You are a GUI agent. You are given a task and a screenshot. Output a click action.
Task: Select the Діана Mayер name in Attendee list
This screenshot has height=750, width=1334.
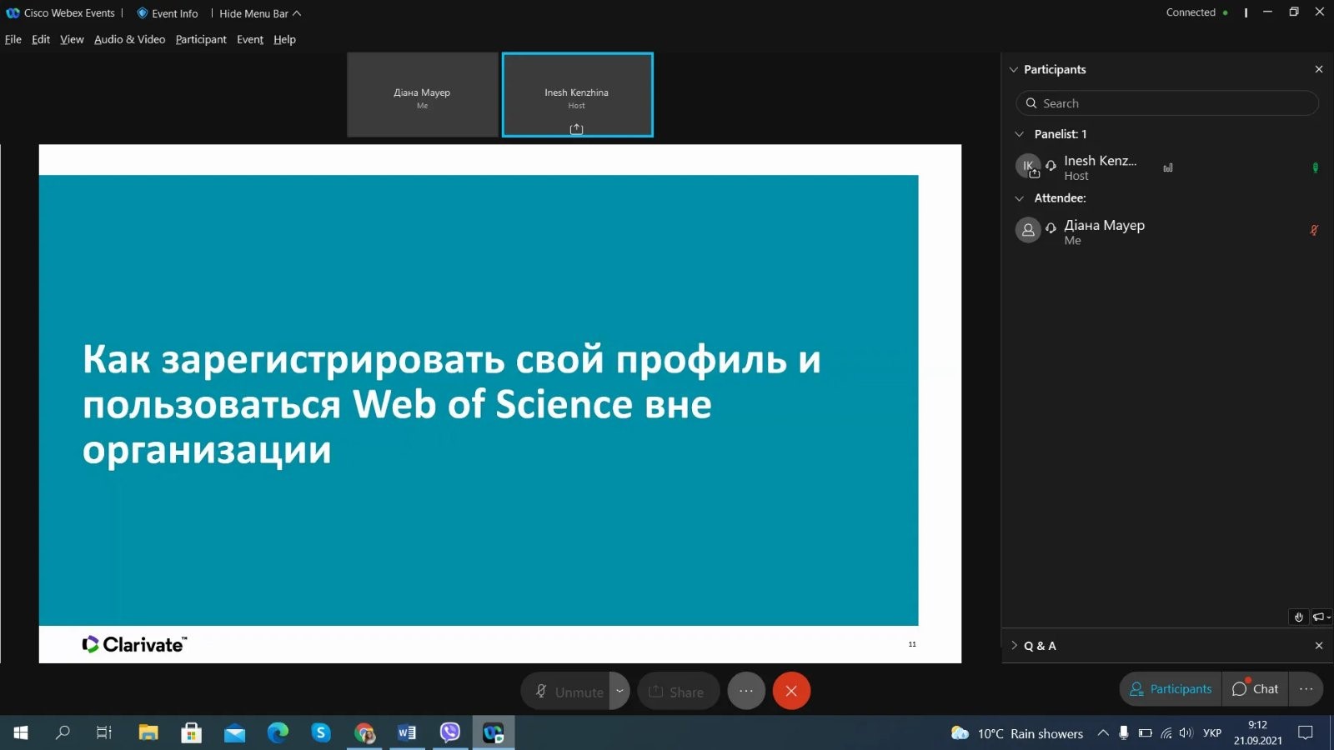(x=1104, y=225)
